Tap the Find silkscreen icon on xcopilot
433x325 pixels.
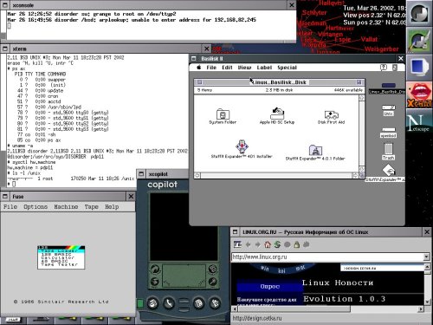213,281
